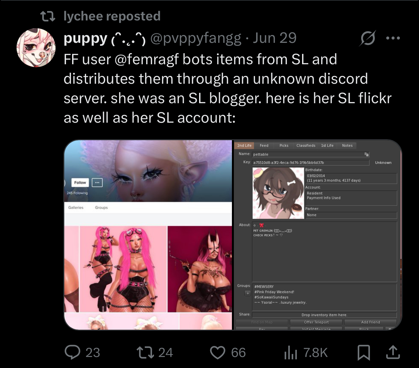The height and width of the screenshot is (368, 419).
Task: Open the Classifieds tab
Action: click(x=306, y=145)
